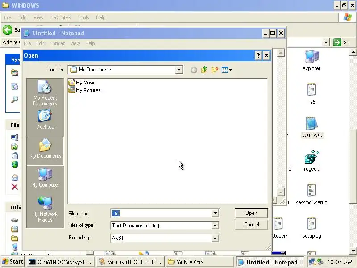Click the Cancel button
Viewport: 357px width, 268px height.
(x=251, y=225)
